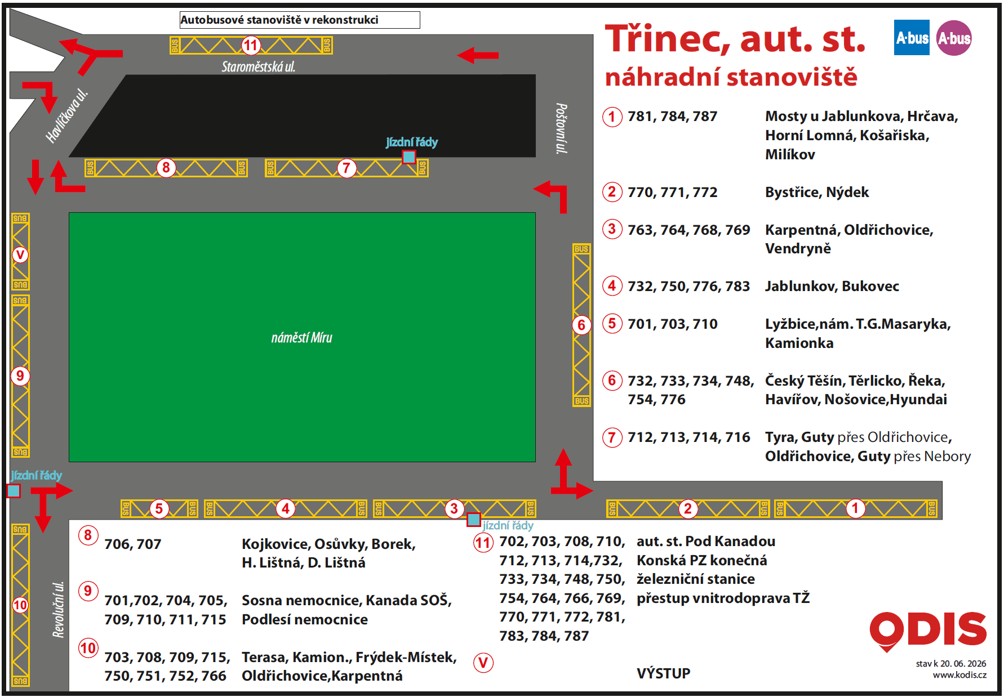
Task: Select bus stop 9 marker on left side
Action: pyautogui.click(x=20, y=376)
